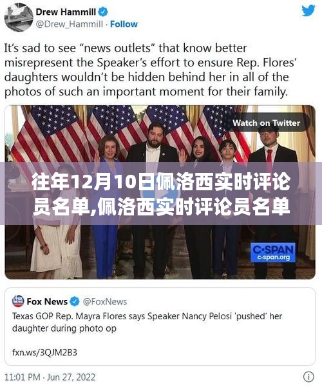Image resolution: width=322 pixels, height=387 pixels.
Task: Click the video thumbnail with the flags
Action: [x=160, y=192]
